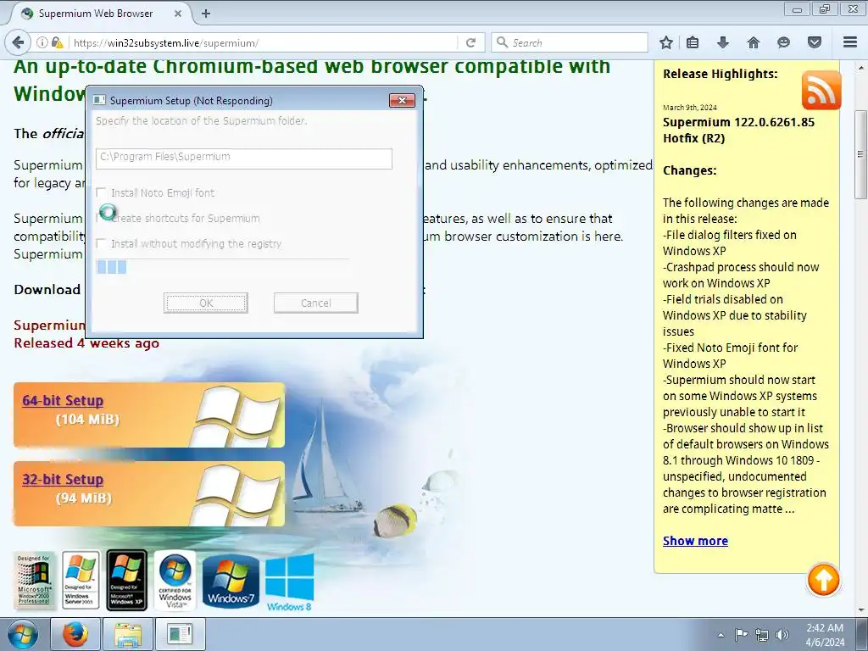868x651 pixels.
Task: Click the Windows 7 logo badge
Action: [x=231, y=581]
